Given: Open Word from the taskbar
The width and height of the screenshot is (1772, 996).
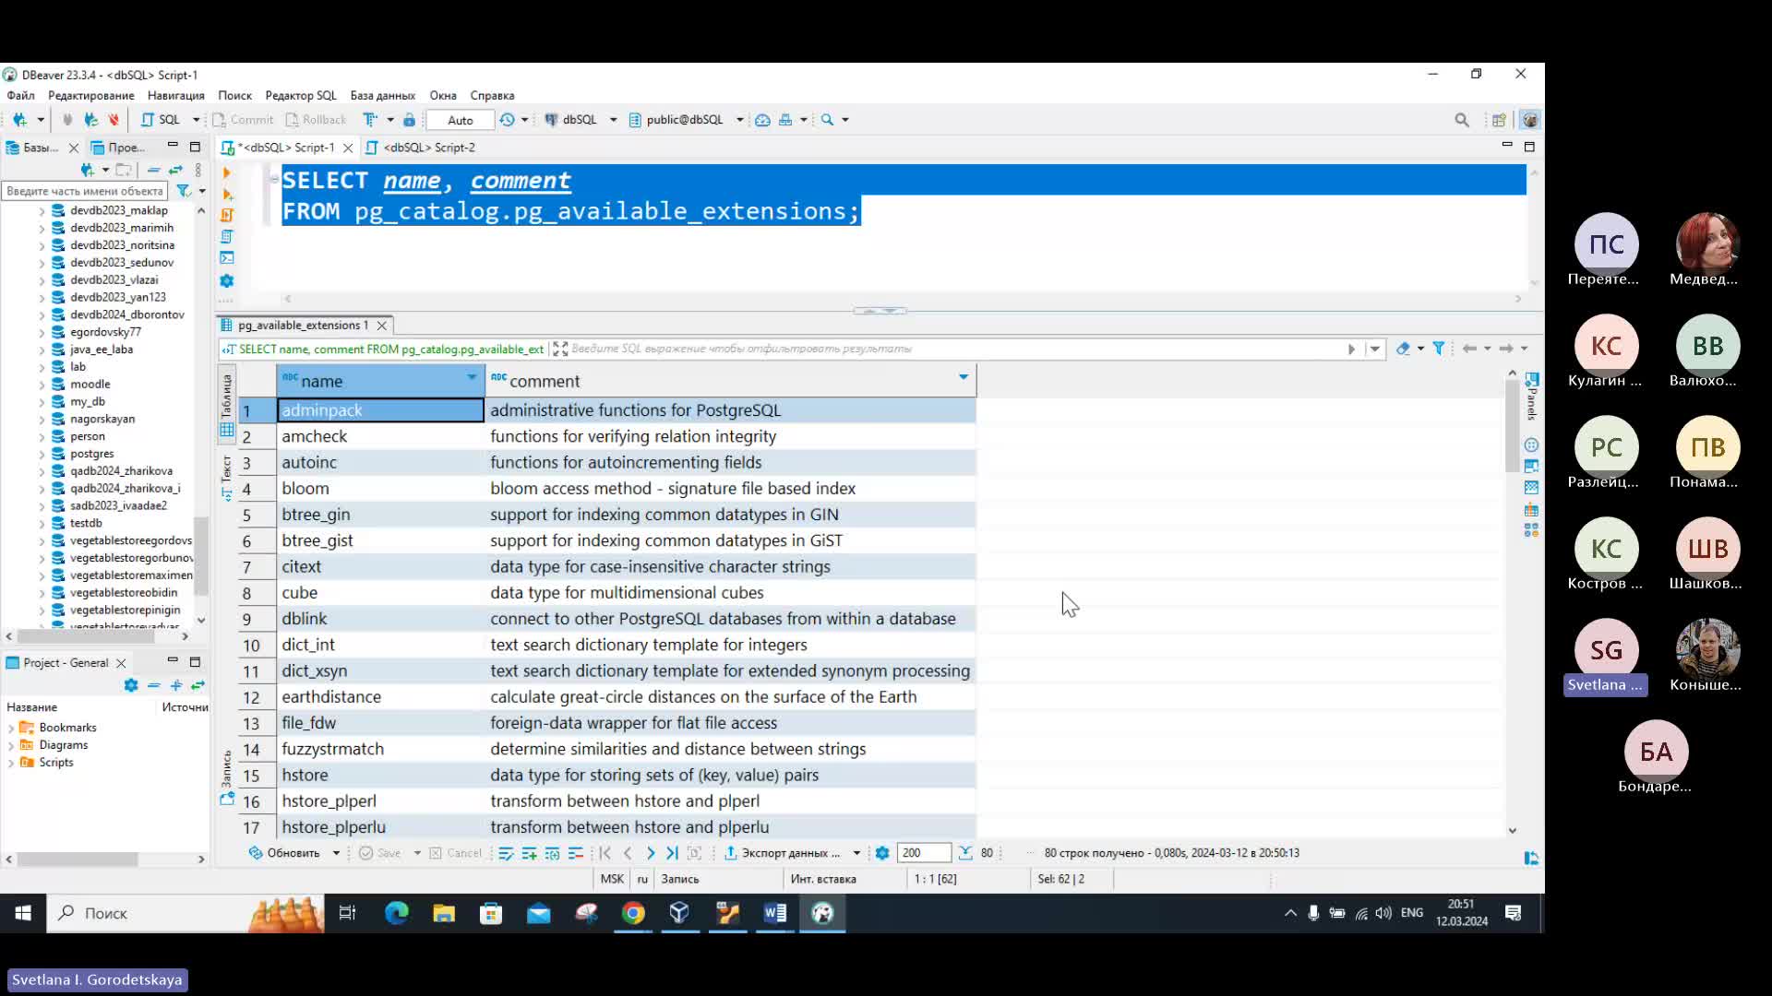Looking at the screenshot, I should click(x=775, y=913).
